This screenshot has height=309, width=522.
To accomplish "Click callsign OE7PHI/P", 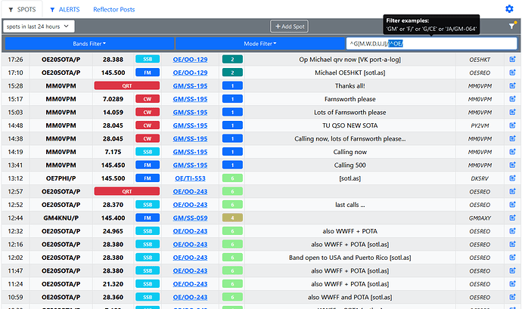I will (61, 178).
